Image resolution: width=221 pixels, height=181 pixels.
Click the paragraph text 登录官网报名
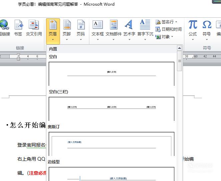click(x=31, y=145)
